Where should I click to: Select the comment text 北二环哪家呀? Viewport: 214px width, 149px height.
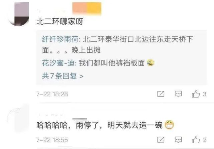tap(60, 21)
